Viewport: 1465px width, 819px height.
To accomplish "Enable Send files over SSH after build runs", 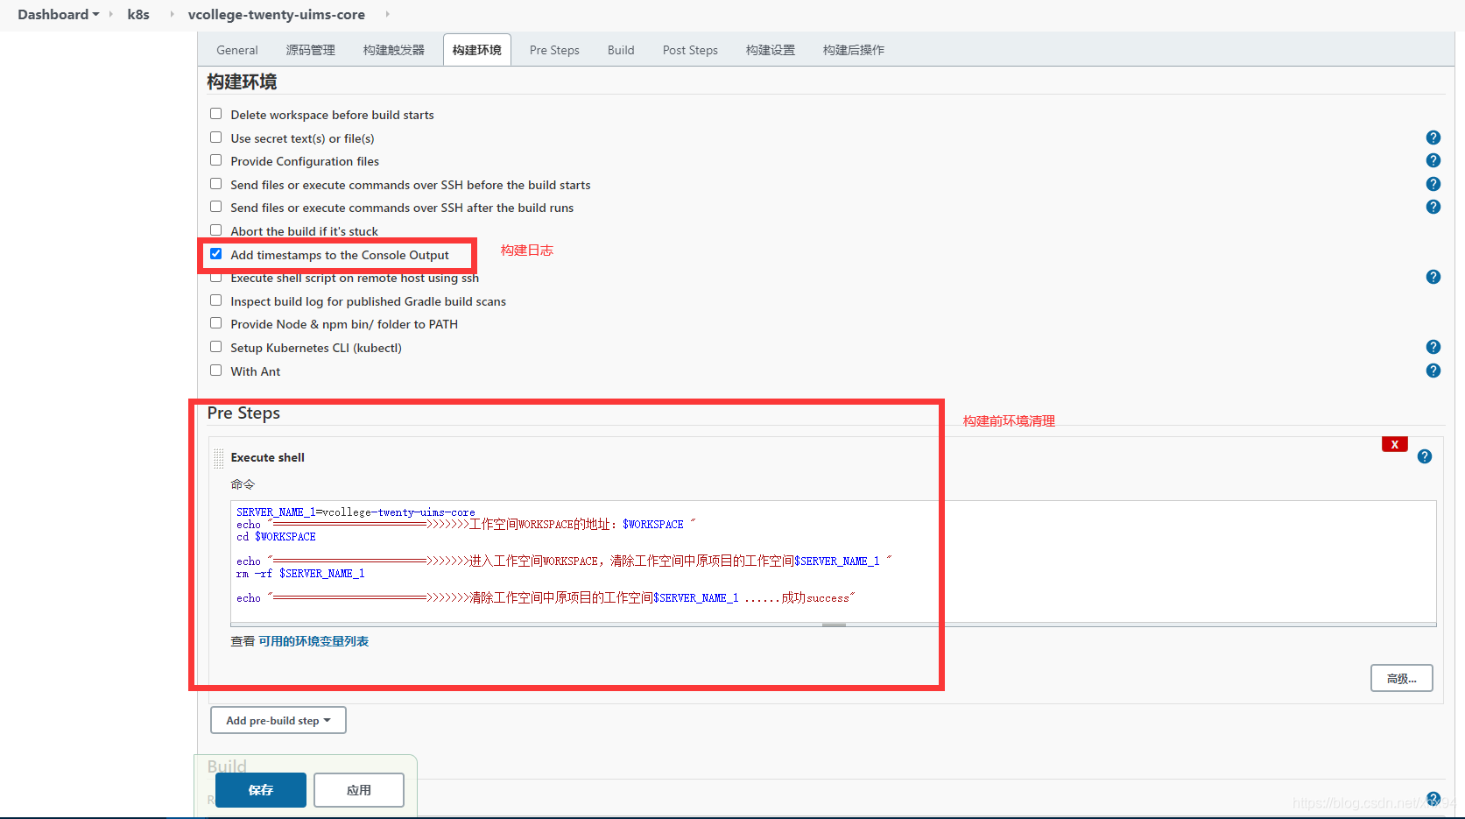I will [215, 207].
